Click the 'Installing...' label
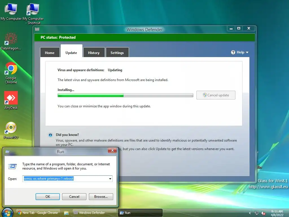289x217 pixels. pos(66,90)
